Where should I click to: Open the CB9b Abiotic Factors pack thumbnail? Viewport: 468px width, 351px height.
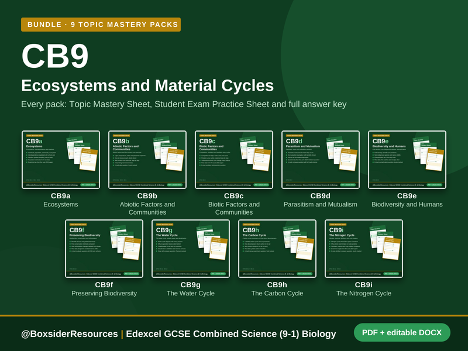(147, 160)
